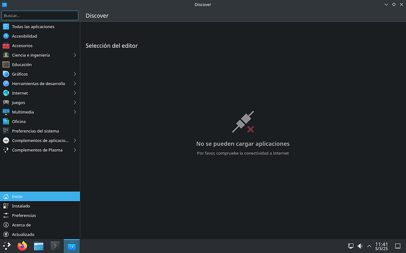Viewport: 406px width, 253px height.
Task: Select Todas las aplicaciones label
Action: pos(33,26)
